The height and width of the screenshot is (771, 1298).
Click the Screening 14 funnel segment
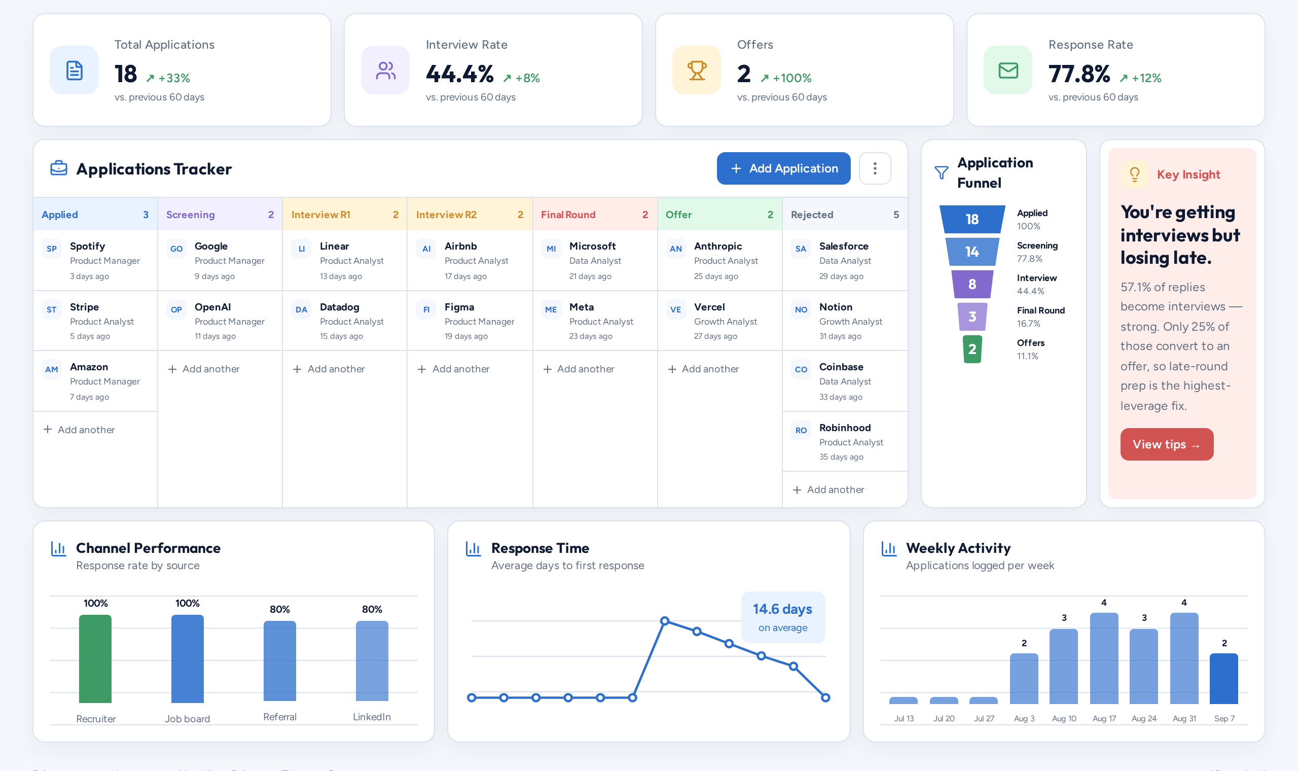972,252
